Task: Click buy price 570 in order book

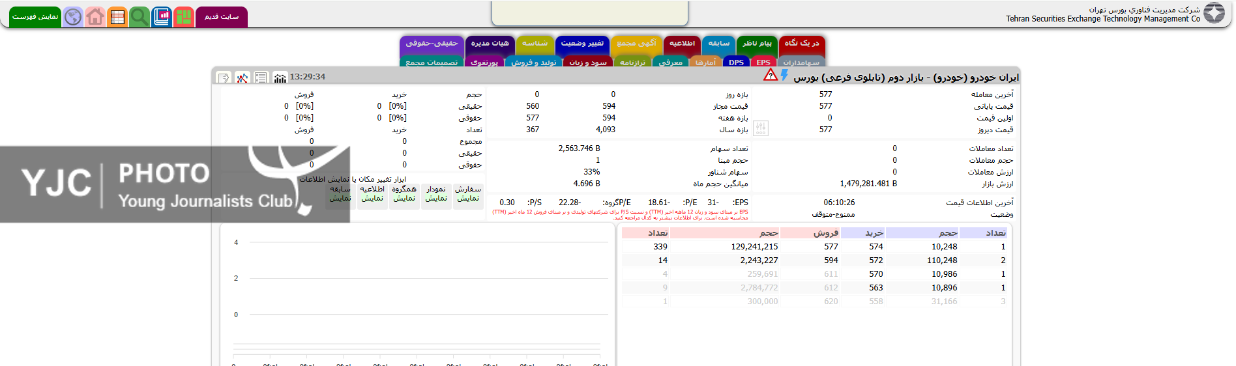Action: pos(876,274)
